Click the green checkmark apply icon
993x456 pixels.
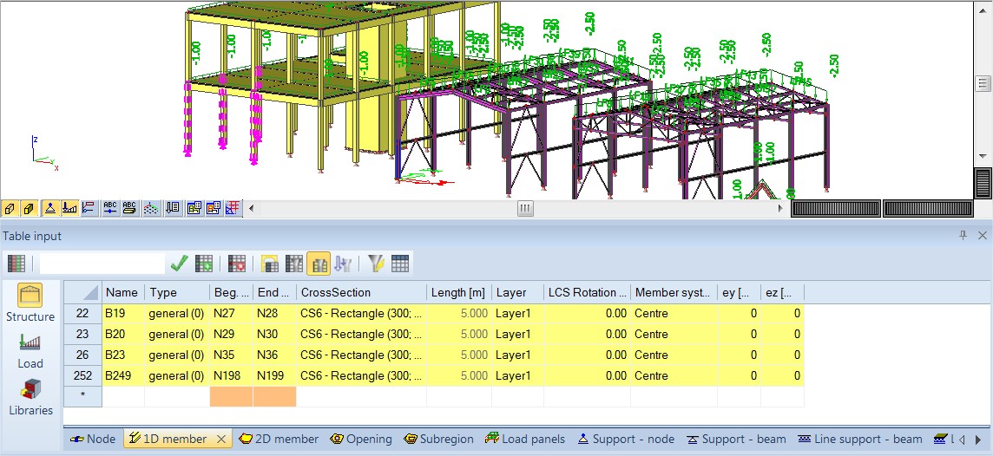click(180, 264)
